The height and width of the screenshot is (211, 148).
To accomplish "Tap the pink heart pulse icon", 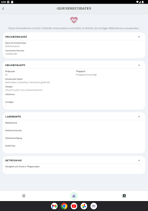I will 74,20.
